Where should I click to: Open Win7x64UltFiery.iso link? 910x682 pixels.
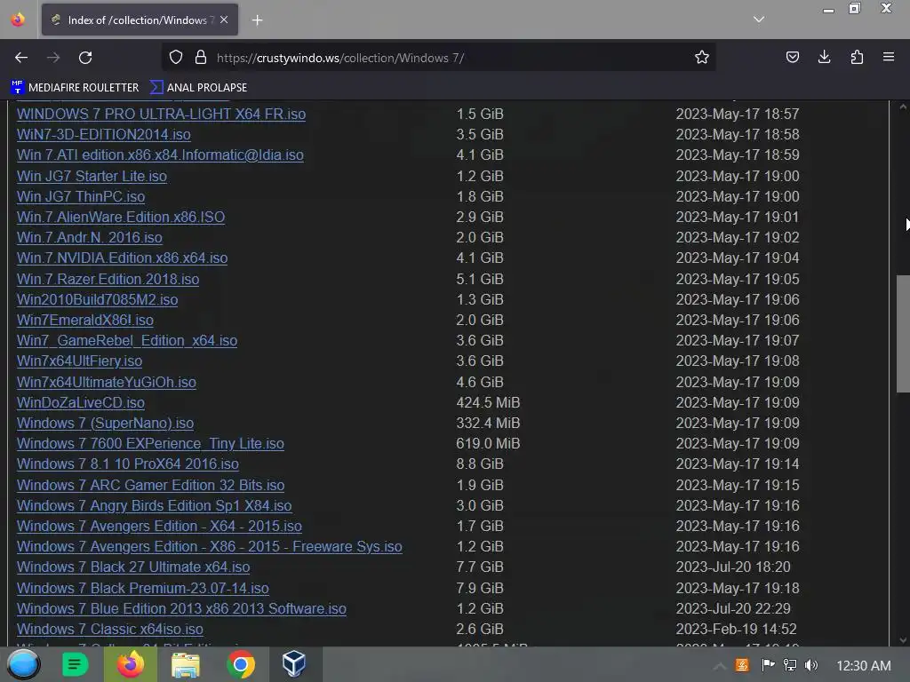click(79, 361)
